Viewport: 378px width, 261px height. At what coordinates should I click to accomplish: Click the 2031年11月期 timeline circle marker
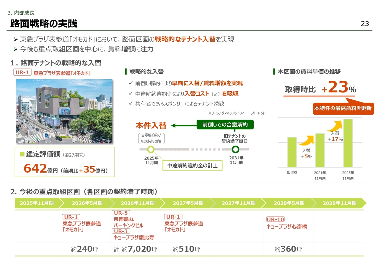(235, 149)
